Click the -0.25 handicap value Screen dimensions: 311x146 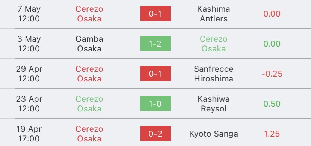click(272, 74)
